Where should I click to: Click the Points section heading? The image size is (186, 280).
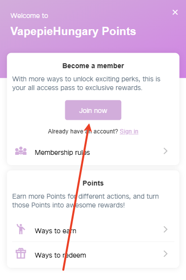point(93,183)
